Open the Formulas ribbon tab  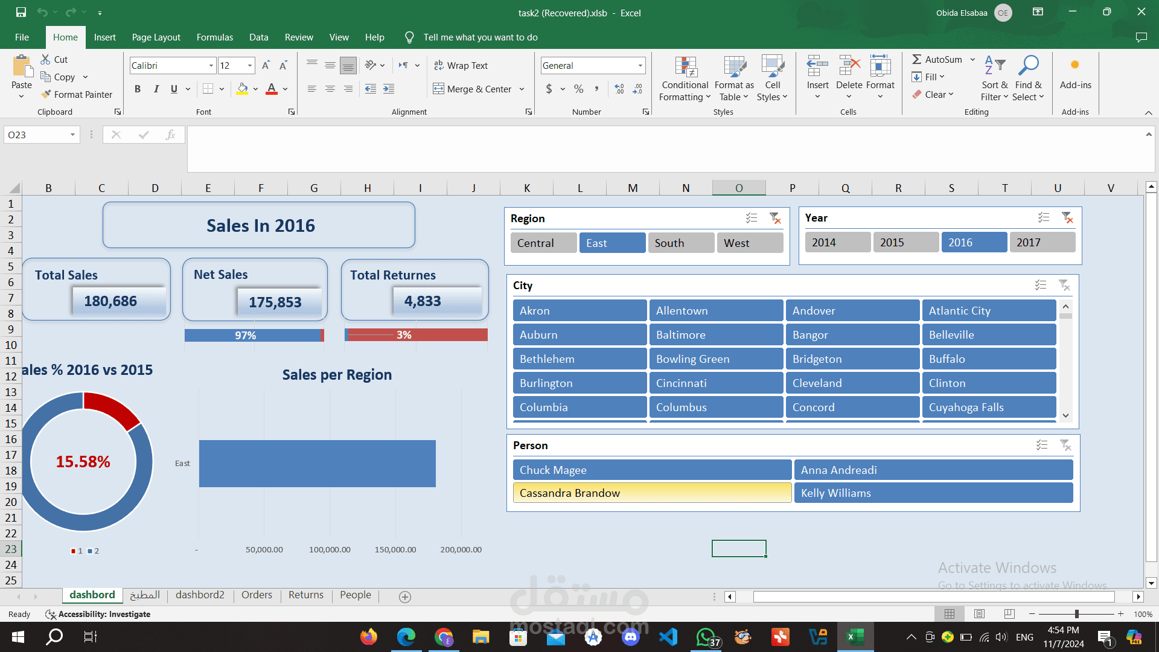(214, 37)
